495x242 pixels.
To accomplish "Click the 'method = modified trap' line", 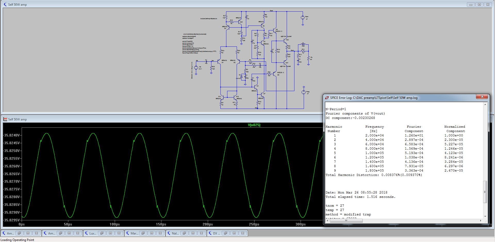I will (x=348, y=214).
